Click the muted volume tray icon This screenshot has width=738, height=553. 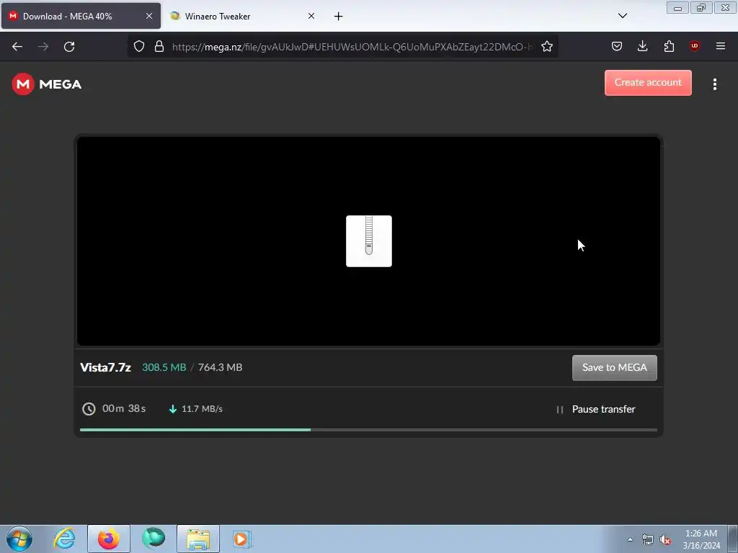(665, 540)
